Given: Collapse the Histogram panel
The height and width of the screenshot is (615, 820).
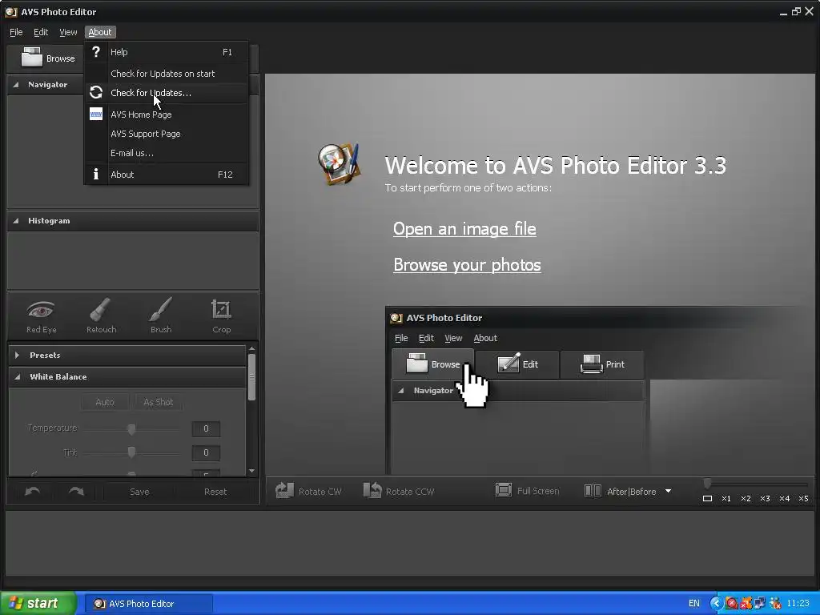Looking at the screenshot, I should tap(16, 221).
